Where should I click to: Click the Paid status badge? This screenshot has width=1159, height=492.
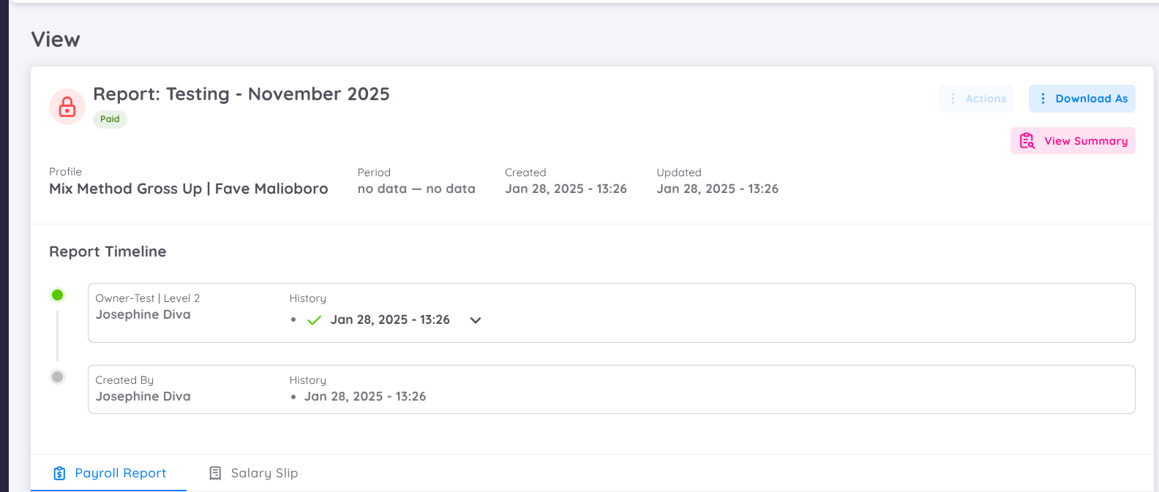point(110,119)
